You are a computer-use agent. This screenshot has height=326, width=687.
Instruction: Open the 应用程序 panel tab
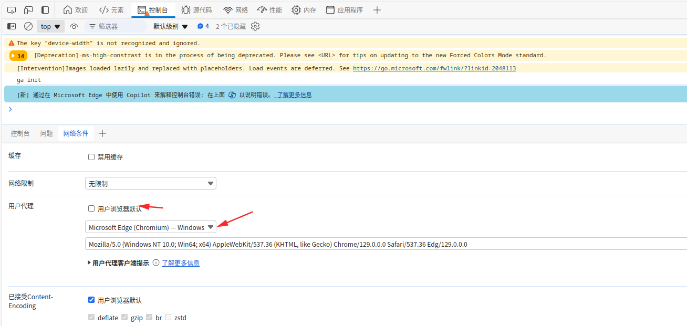(x=345, y=10)
